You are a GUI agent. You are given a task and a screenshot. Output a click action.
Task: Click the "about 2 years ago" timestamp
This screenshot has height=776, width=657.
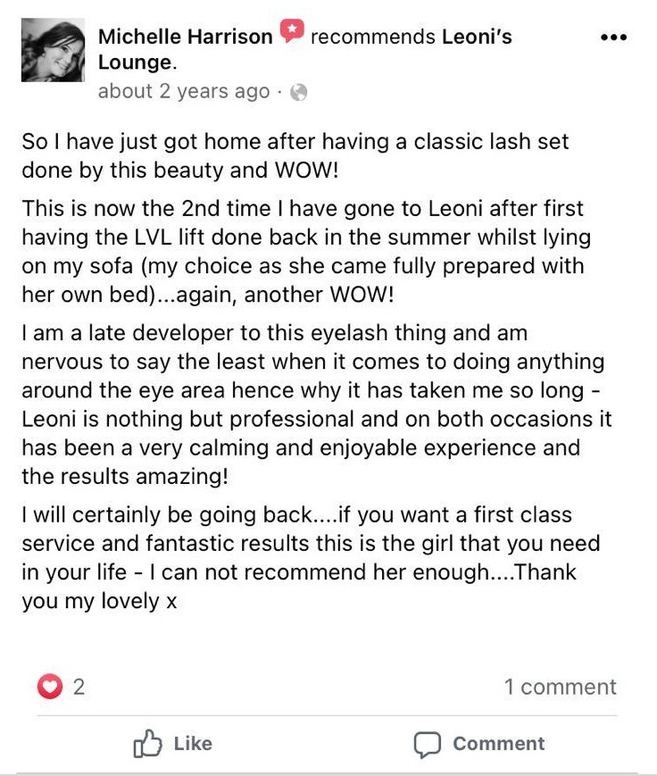pos(183,91)
